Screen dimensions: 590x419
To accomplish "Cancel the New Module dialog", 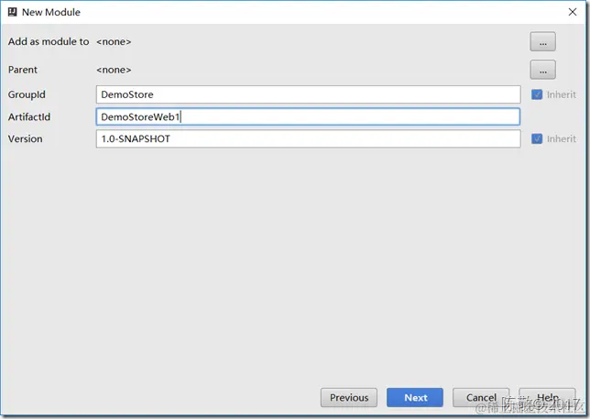I will pyautogui.click(x=481, y=398).
